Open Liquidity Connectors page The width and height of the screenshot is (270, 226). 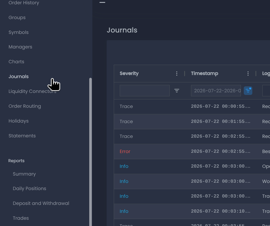tap(33, 91)
